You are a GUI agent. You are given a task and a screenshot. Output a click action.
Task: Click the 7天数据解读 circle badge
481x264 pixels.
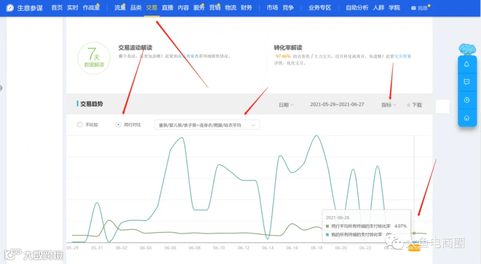coord(94,58)
